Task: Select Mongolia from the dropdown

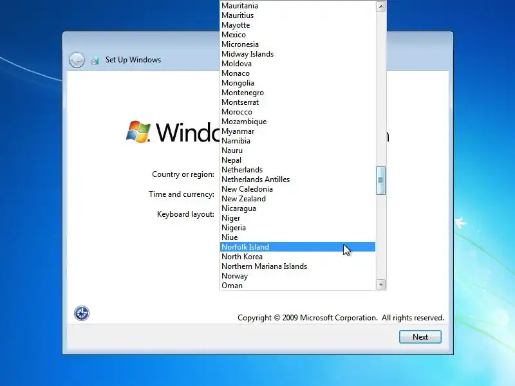Action: [297, 83]
